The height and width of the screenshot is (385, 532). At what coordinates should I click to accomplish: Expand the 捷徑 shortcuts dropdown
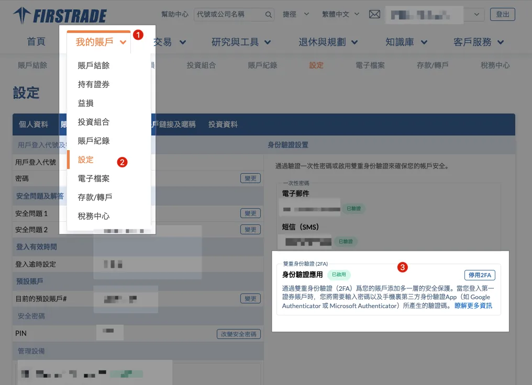(x=296, y=15)
